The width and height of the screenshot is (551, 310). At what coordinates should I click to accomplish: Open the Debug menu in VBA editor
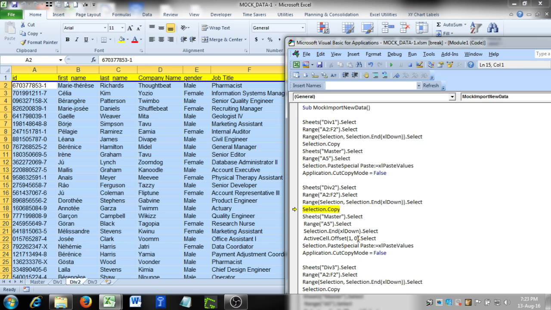click(x=394, y=54)
